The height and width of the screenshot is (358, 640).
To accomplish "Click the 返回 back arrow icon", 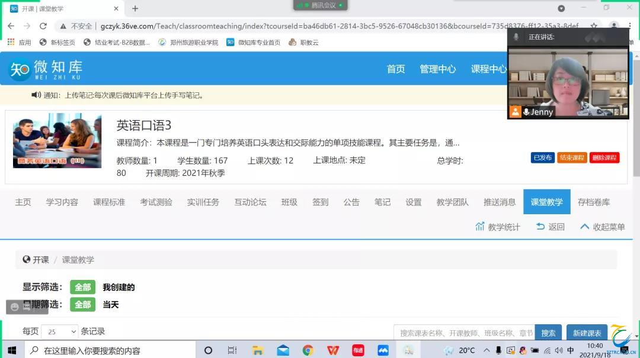I will [540, 227].
